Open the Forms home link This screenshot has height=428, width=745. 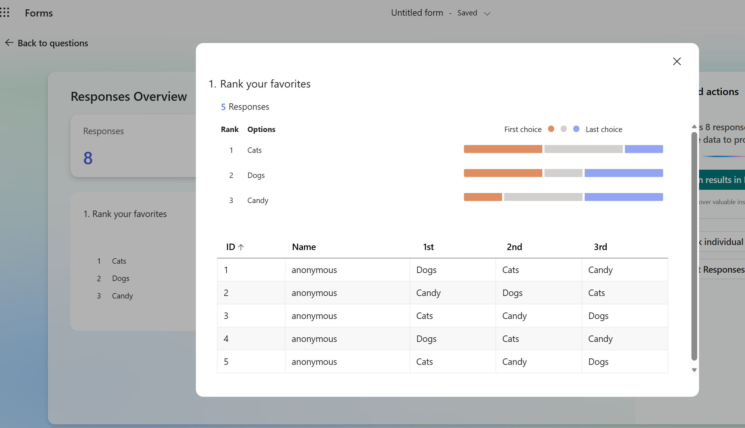39,13
